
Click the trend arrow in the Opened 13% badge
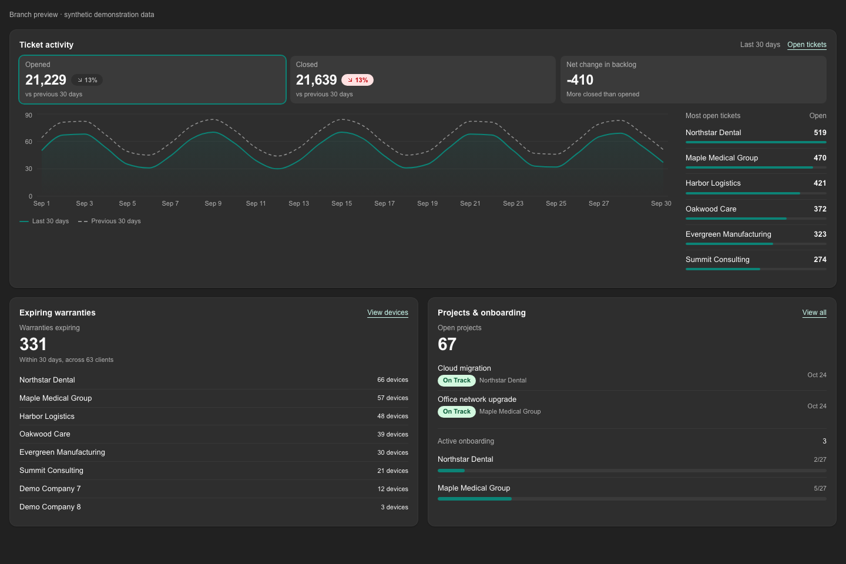click(80, 80)
